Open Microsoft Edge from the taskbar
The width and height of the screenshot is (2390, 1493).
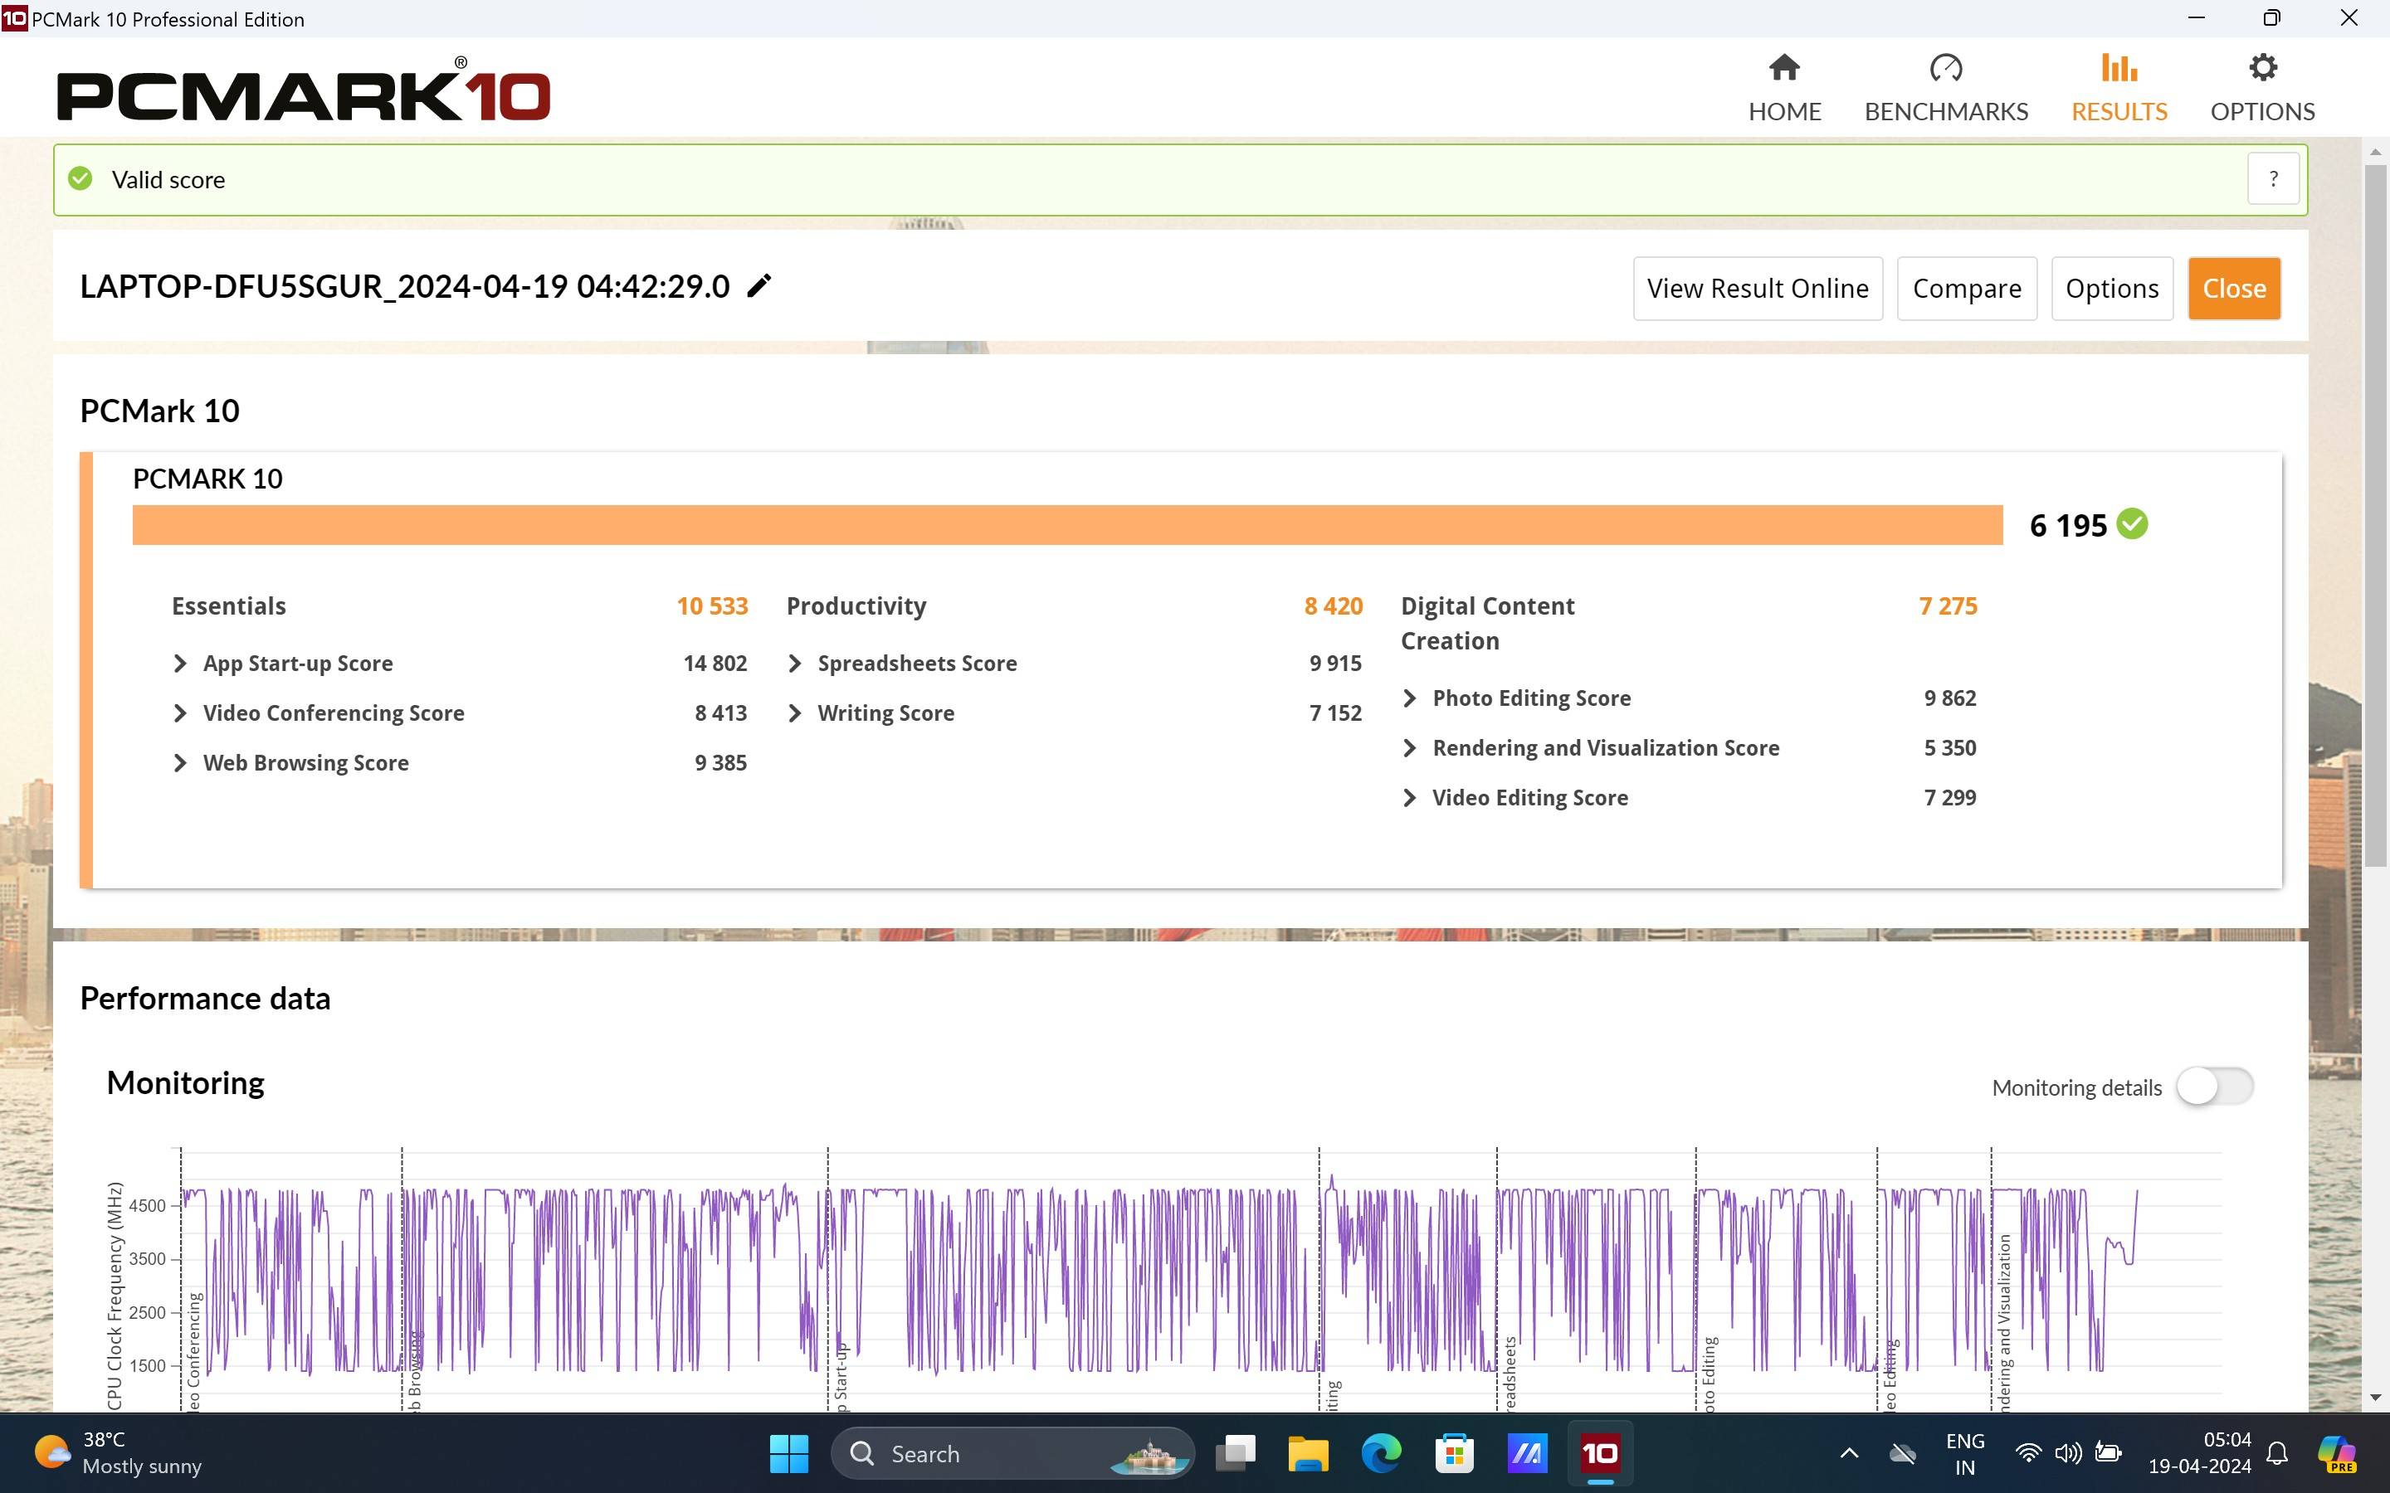click(1381, 1453)
